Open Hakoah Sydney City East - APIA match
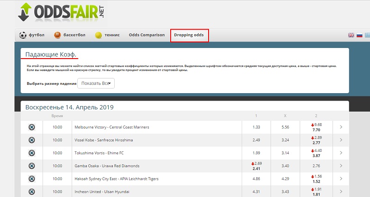 (x=117, y=179)
